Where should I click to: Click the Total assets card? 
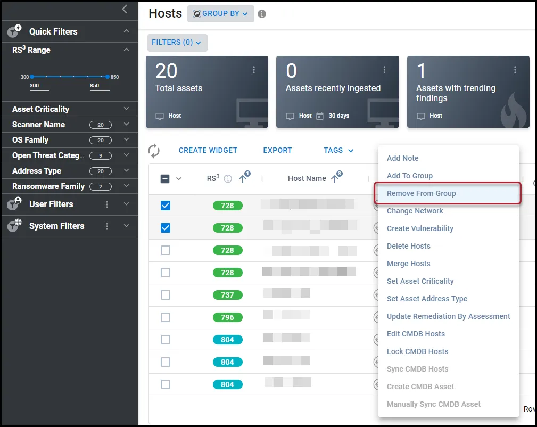pos(207,92)
